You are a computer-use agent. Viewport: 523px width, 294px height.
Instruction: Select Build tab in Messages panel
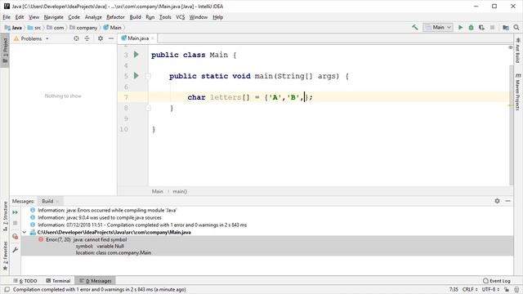[x=47, y=201]
